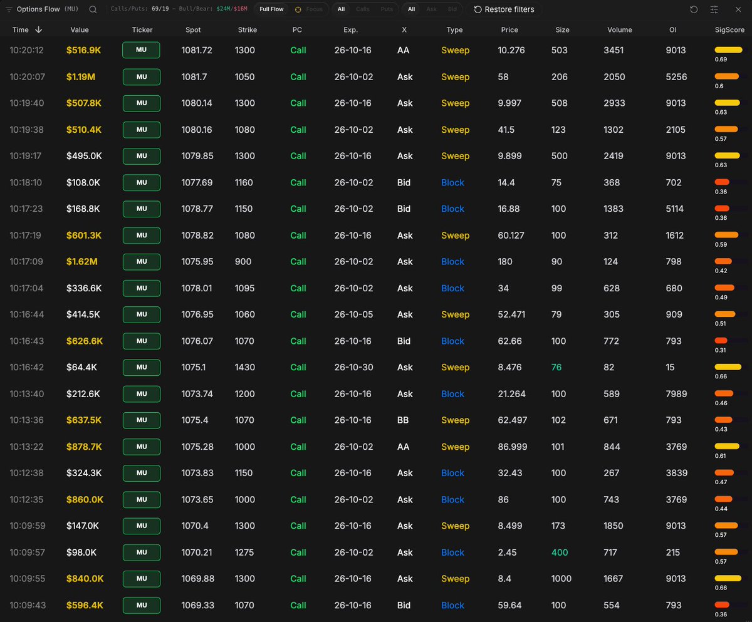The height and width of the screenshot is (622, 752).
Task: Click the Restore filters button
Action: coord(504,9)
